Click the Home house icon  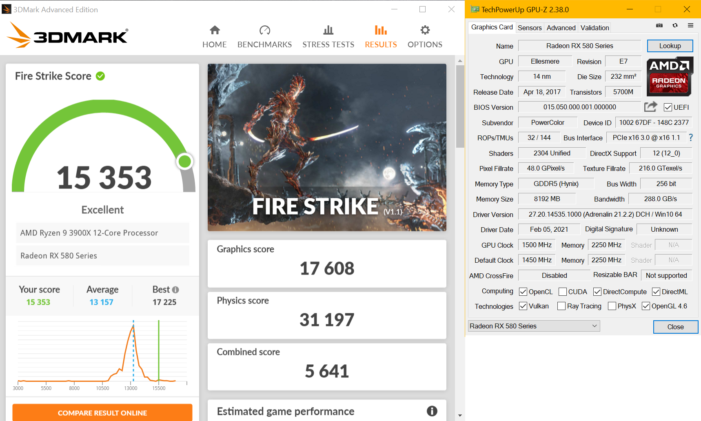coord(215,30)
